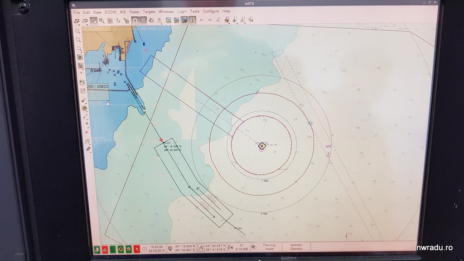Toggle the center-on-target crosshair button
Image resolution: width=464 pixels, height=261 pixels.
(135, 20)
